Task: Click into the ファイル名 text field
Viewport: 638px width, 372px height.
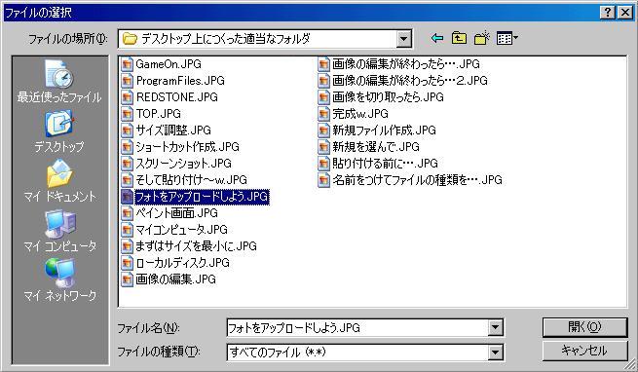Action: click(357, 327)
